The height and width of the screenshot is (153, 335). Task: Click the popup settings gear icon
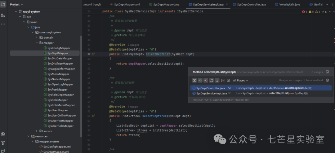point(327,80)
